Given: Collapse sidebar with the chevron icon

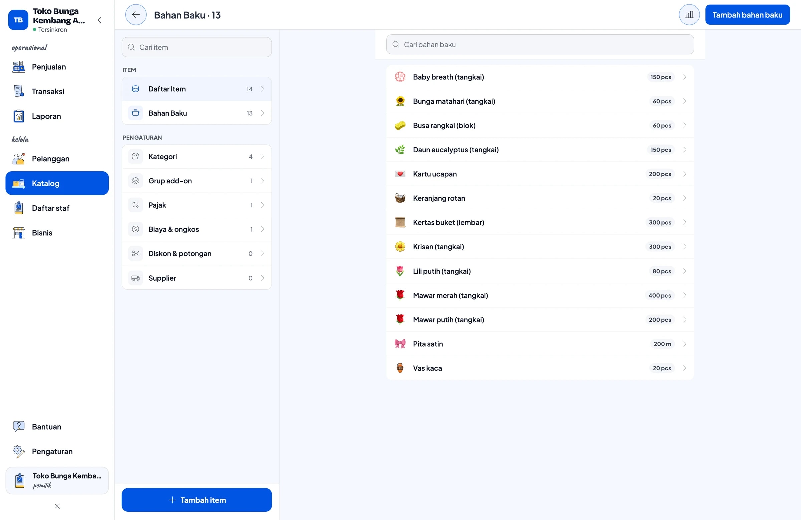Looking at the screenshot, I should pyautogui.click(x=99, y=20).
